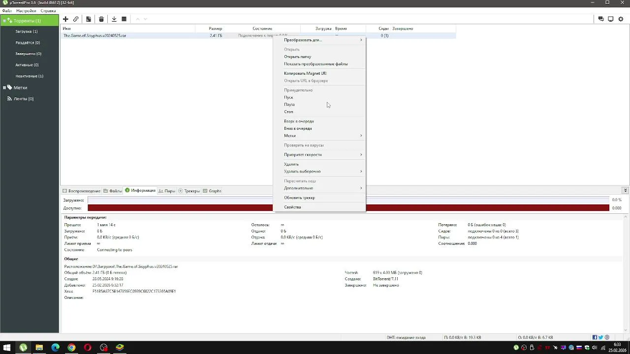
Task: Click the Add Torrent from URL link icon
Action: [x=76, y=19]
